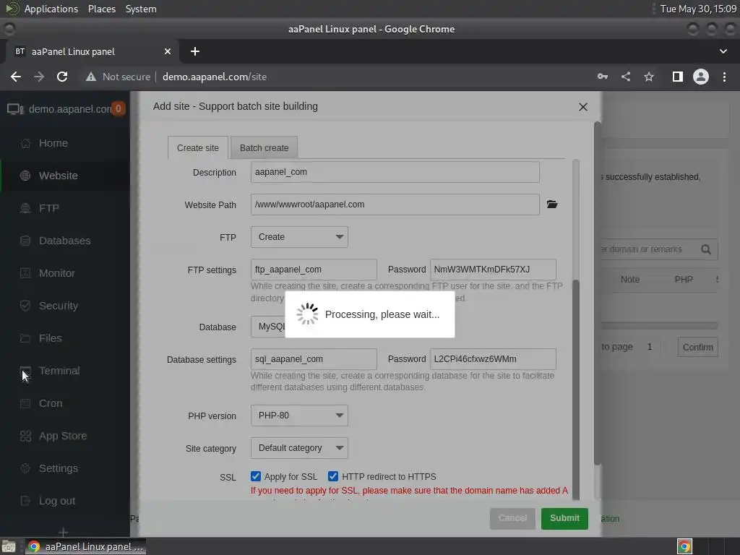The height and width of the screenshot is (555, 740).
Task: Open the FTP Create dropdown
Action: point(299,237)
